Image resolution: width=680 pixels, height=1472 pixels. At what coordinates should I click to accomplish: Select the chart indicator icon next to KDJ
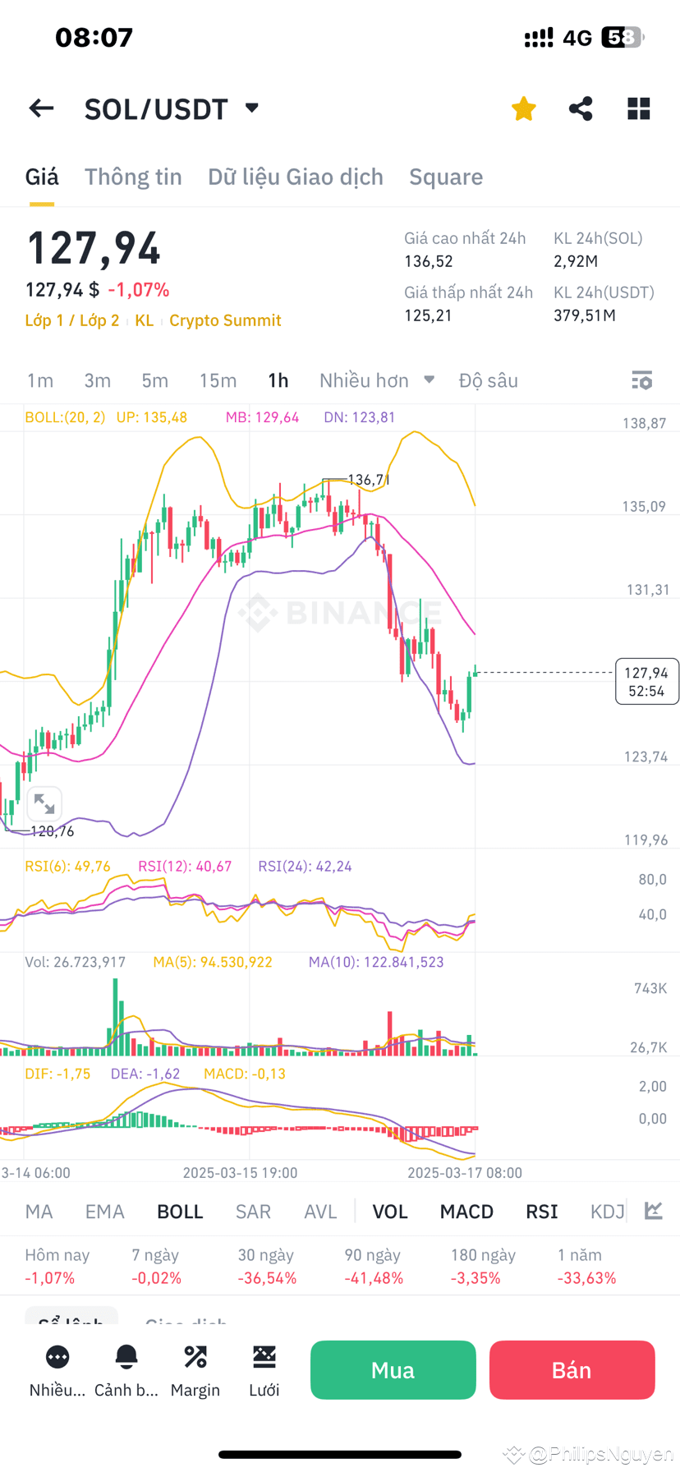[x=653, y=1210]
